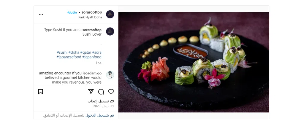
Task: Open the #japanfood hashtag
Action: tap(92, 57)
